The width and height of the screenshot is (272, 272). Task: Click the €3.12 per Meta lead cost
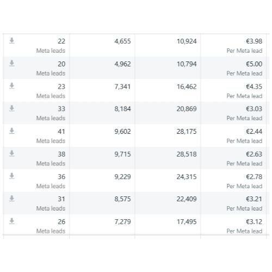[254, 221]
